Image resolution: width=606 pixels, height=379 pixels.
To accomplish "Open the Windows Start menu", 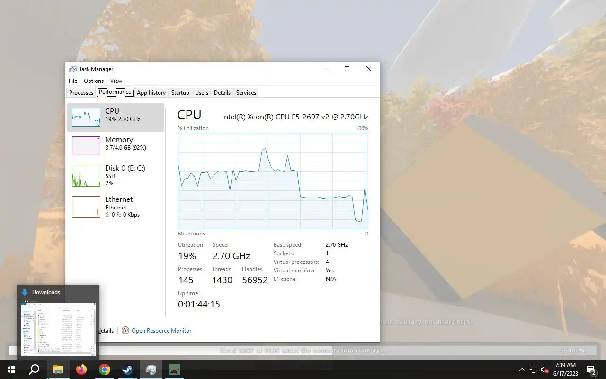I will (11, 370).
